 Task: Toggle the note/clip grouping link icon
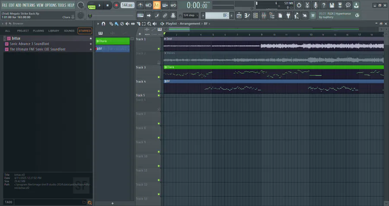[x=165, y=16]
